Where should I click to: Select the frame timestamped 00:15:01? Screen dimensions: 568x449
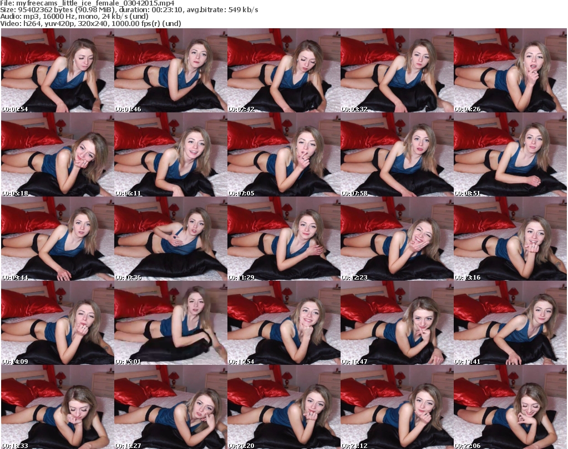(x=171, y=323)
